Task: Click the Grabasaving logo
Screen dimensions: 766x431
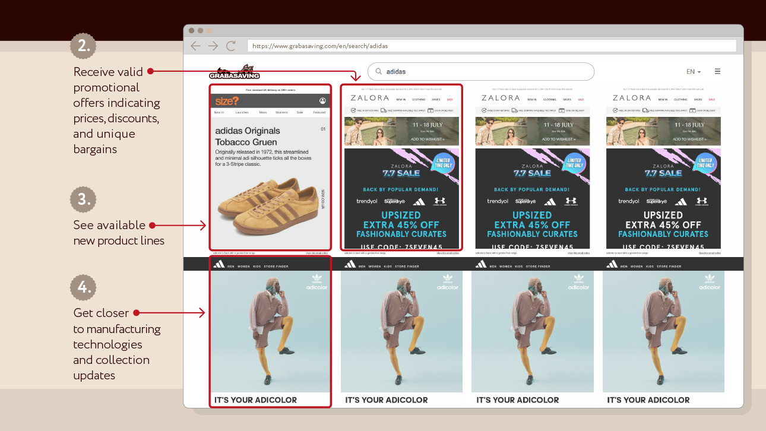Action: 234,72
